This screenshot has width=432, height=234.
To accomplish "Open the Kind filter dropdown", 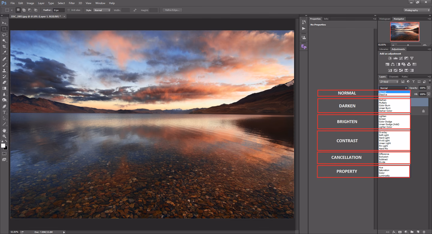I will [x=389, y=82].
